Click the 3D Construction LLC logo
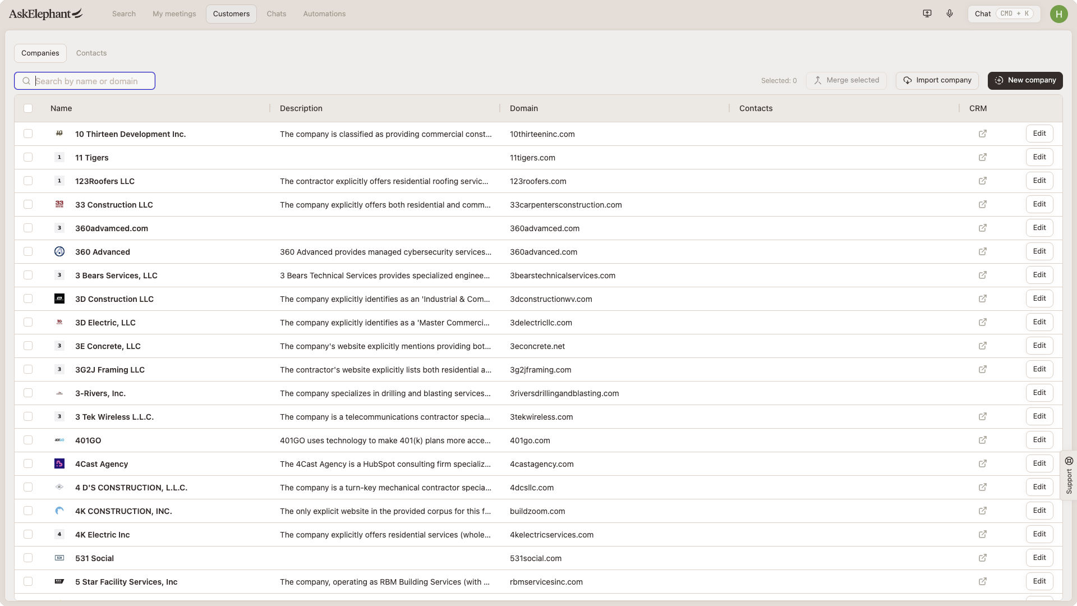 click(59, 299)
